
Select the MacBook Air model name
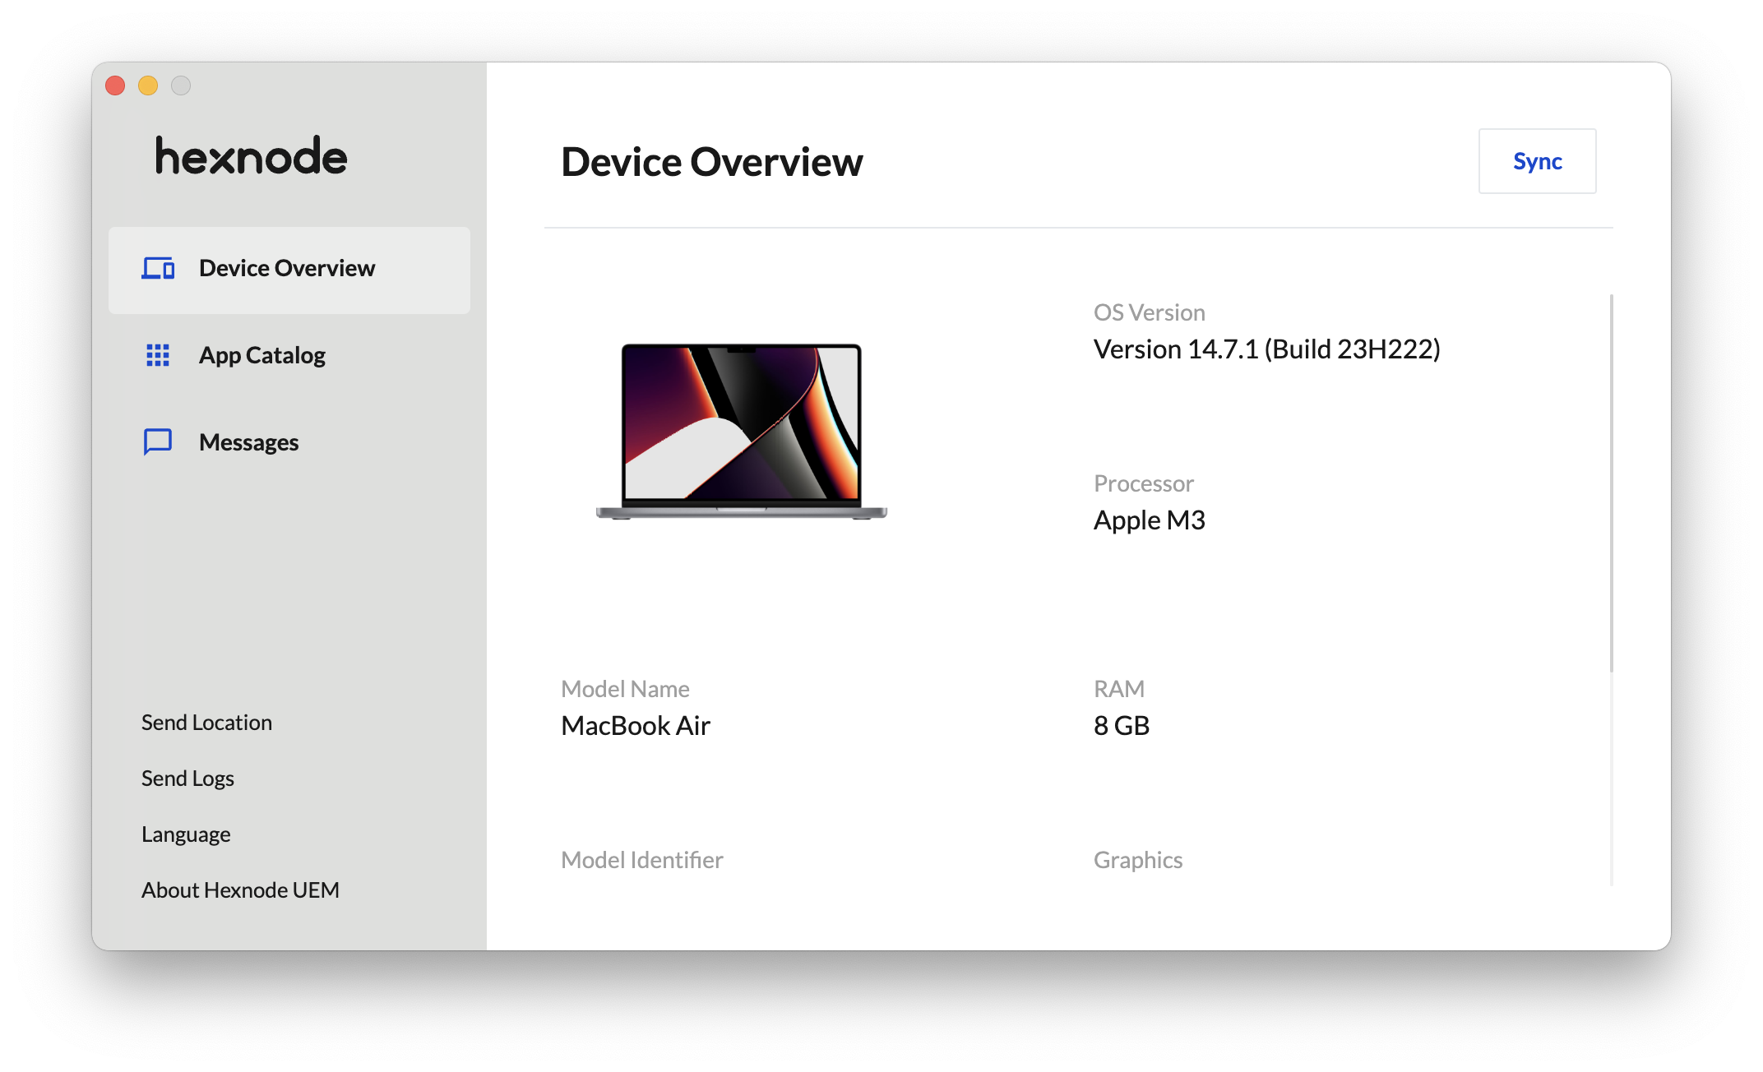point(635,726)
